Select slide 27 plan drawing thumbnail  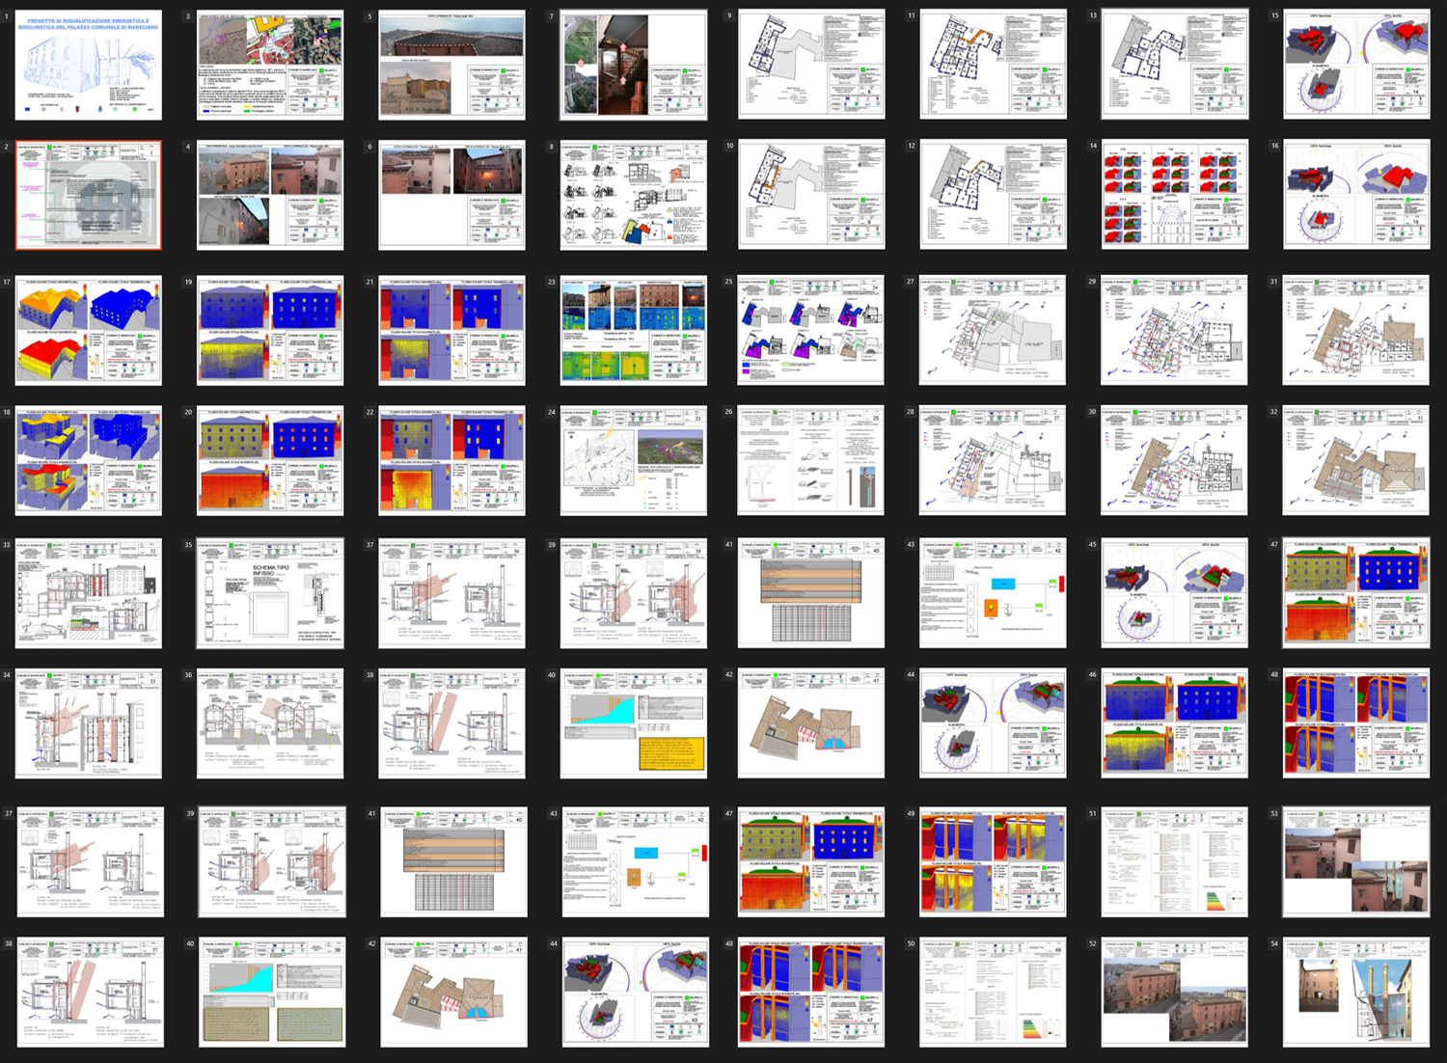pos(994,331)
